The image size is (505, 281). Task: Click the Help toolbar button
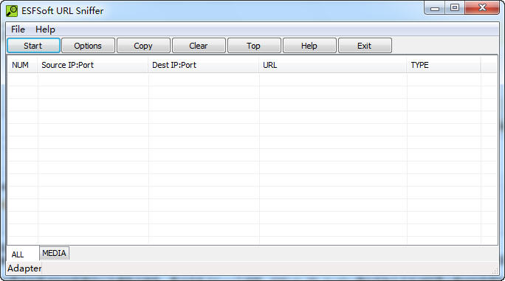tap(309, 46)
